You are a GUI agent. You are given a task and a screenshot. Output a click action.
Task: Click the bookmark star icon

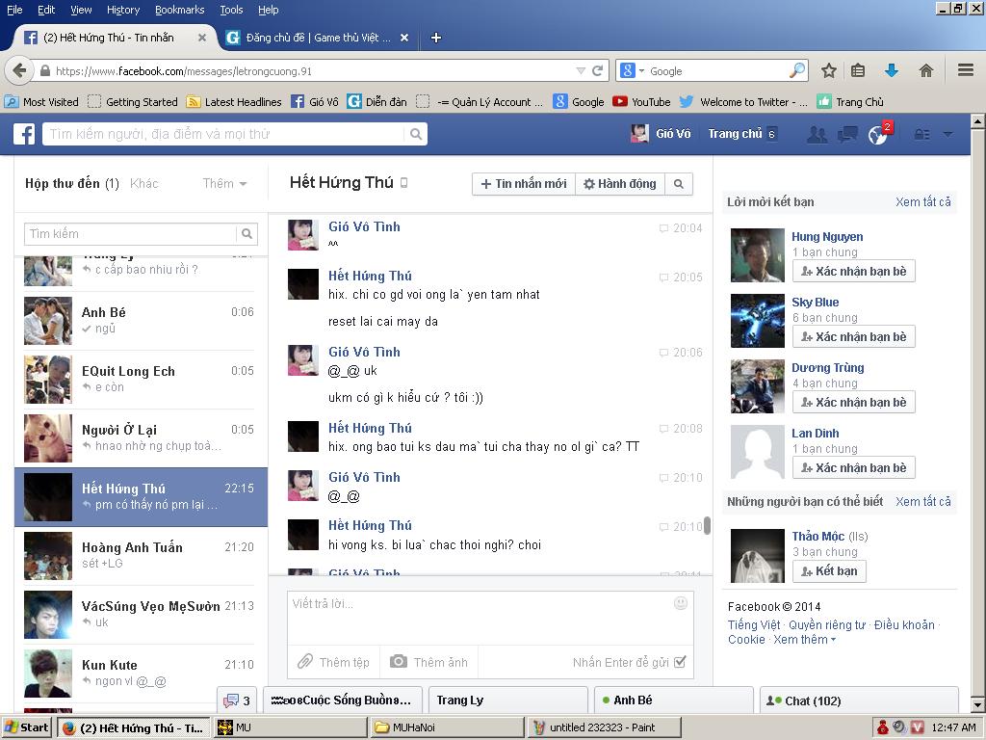(x=829, y=70)
